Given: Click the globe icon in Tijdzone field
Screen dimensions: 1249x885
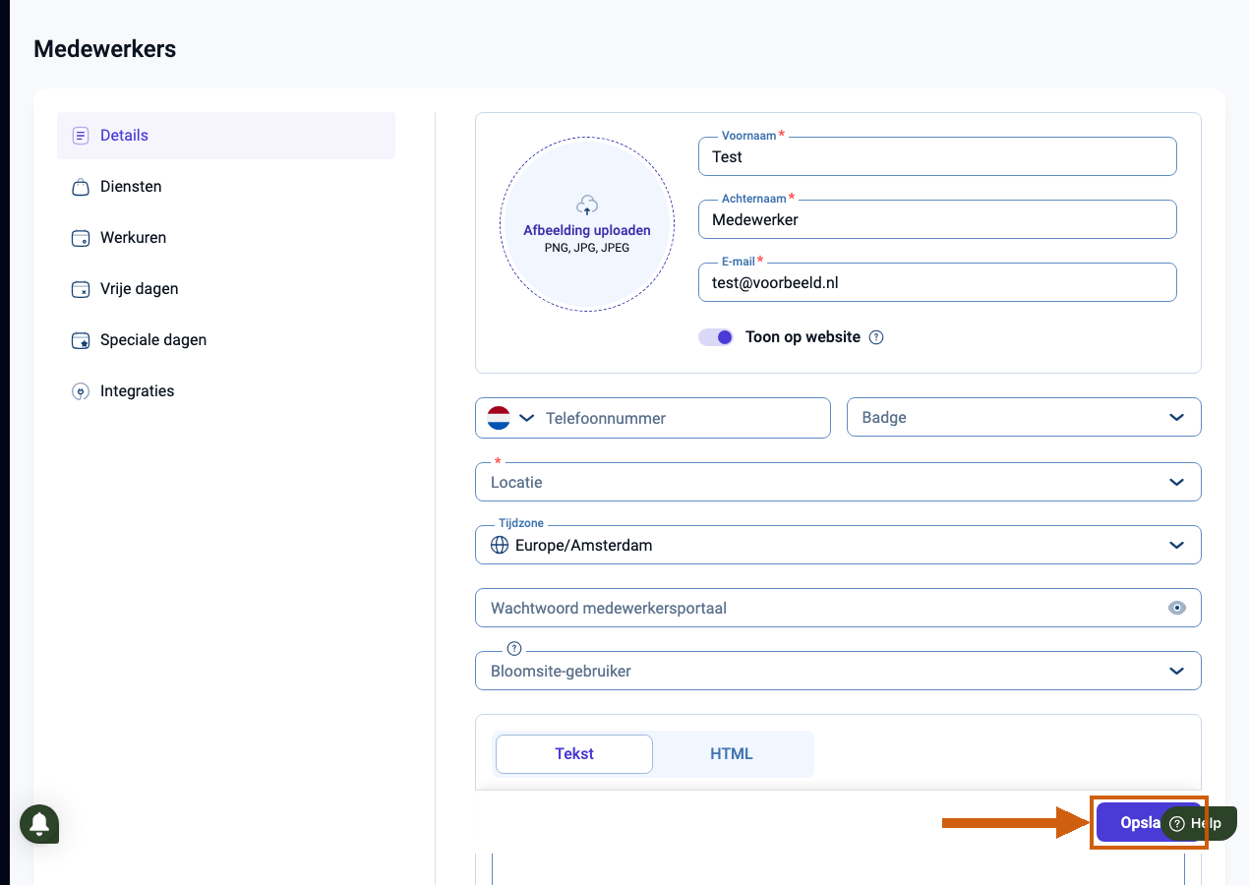Looking at the screenshot, I should click(500, 545).
